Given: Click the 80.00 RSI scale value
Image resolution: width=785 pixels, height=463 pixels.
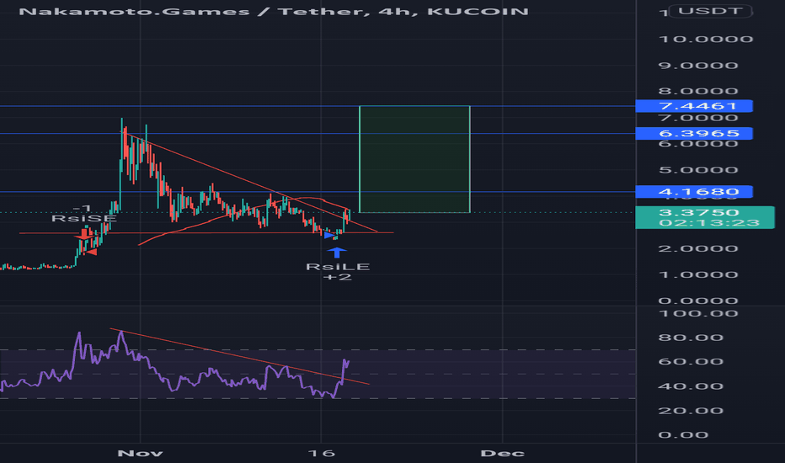Looking at the screenshot, I should coord(691,338).
